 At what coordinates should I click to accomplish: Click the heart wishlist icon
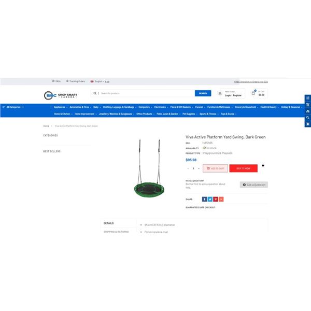[x=263, y=166]
